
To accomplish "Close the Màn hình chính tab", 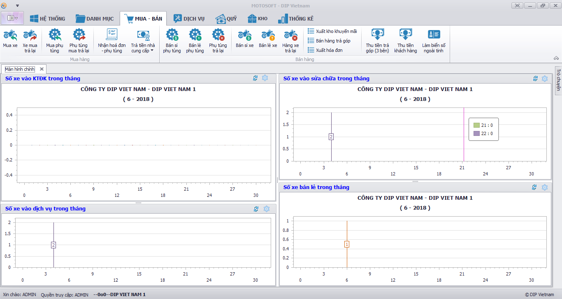I will pos(42,69).
